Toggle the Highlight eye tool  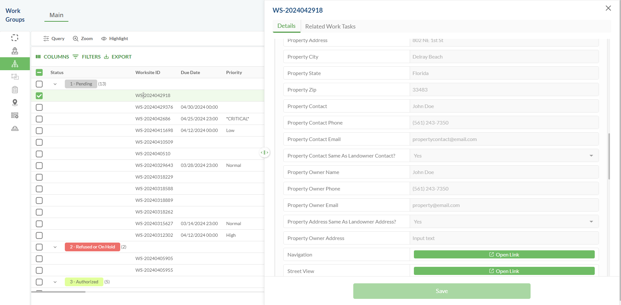pos(115,38)
